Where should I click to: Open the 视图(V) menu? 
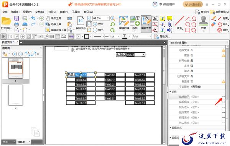click(x=27, y=12)
